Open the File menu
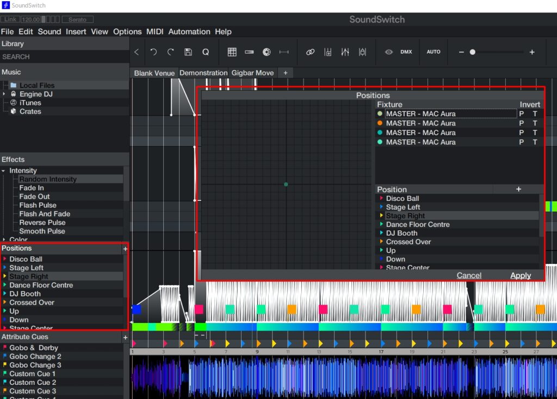 7,31
